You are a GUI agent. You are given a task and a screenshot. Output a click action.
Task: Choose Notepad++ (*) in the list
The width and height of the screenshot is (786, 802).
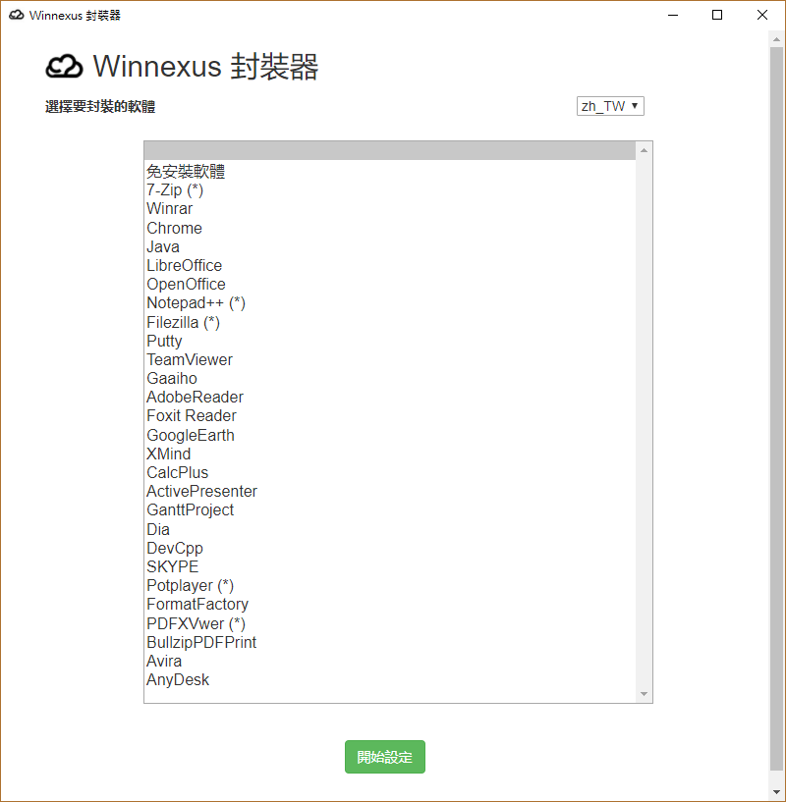(x=390, y=302)
